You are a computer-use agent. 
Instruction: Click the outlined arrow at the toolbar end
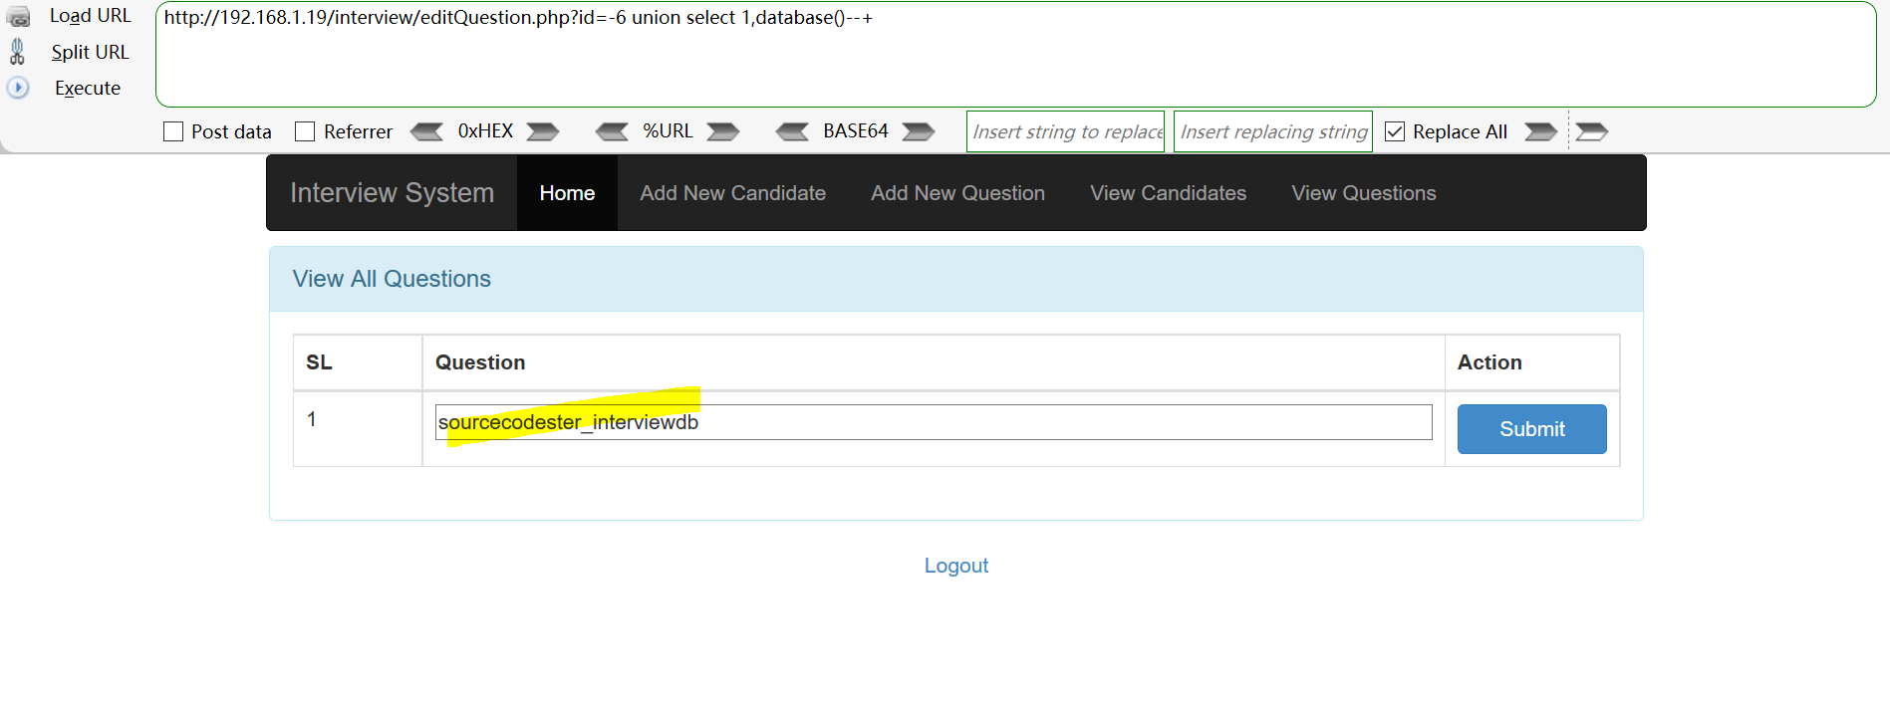click(x=1592, y=131)
